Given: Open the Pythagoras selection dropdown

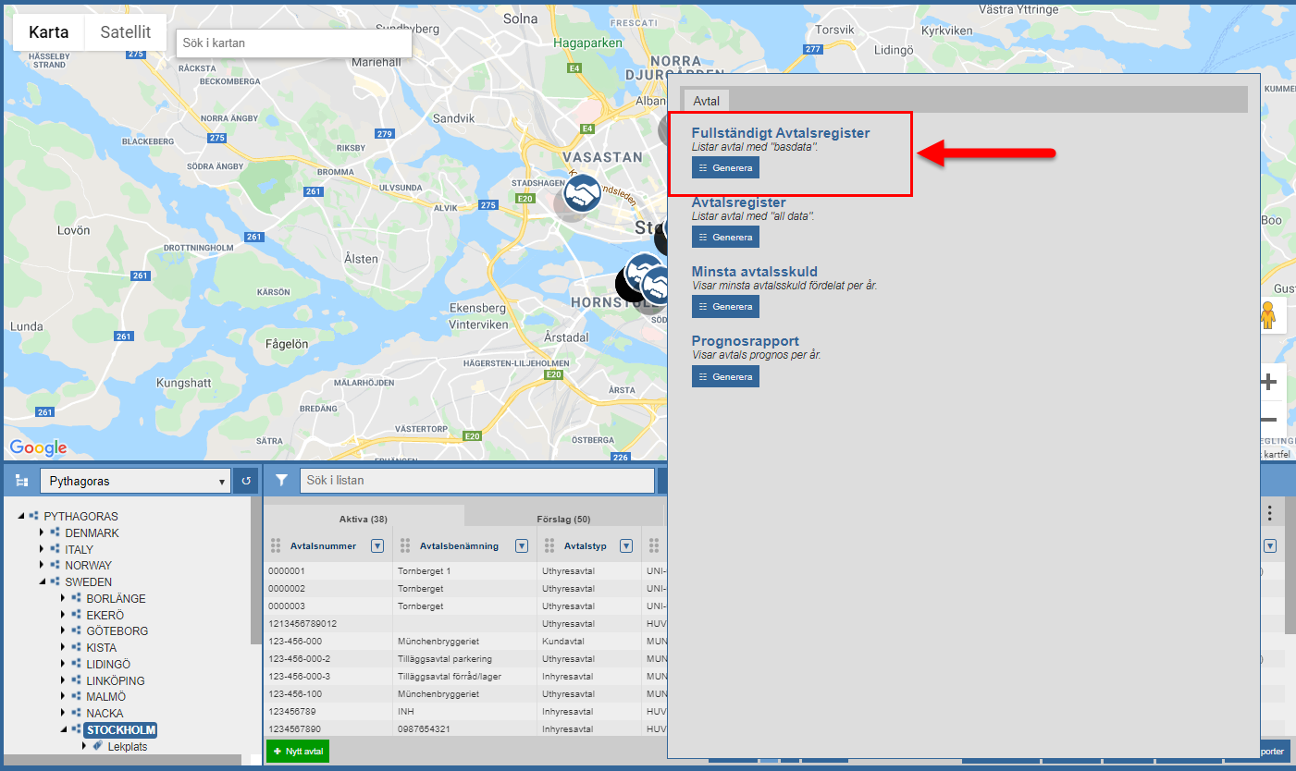Looking at the screenshot, I should [135, 481].
